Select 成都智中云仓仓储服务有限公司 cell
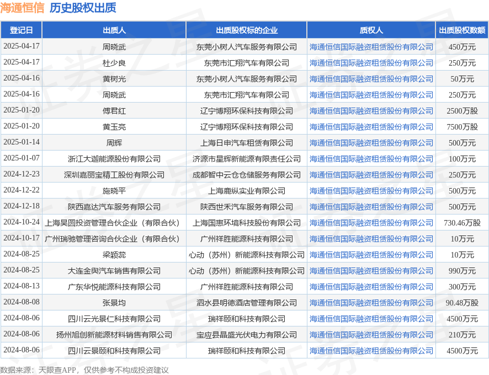 point(246,175)
